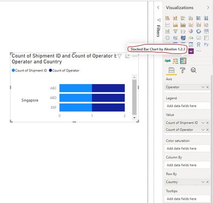The width and height of the screenshot is (213, 203).
Task: Open dropdown for Operator field in Axis
Action: click(x=203, y=87)
